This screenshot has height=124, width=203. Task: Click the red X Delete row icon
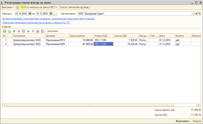[19, 31]
